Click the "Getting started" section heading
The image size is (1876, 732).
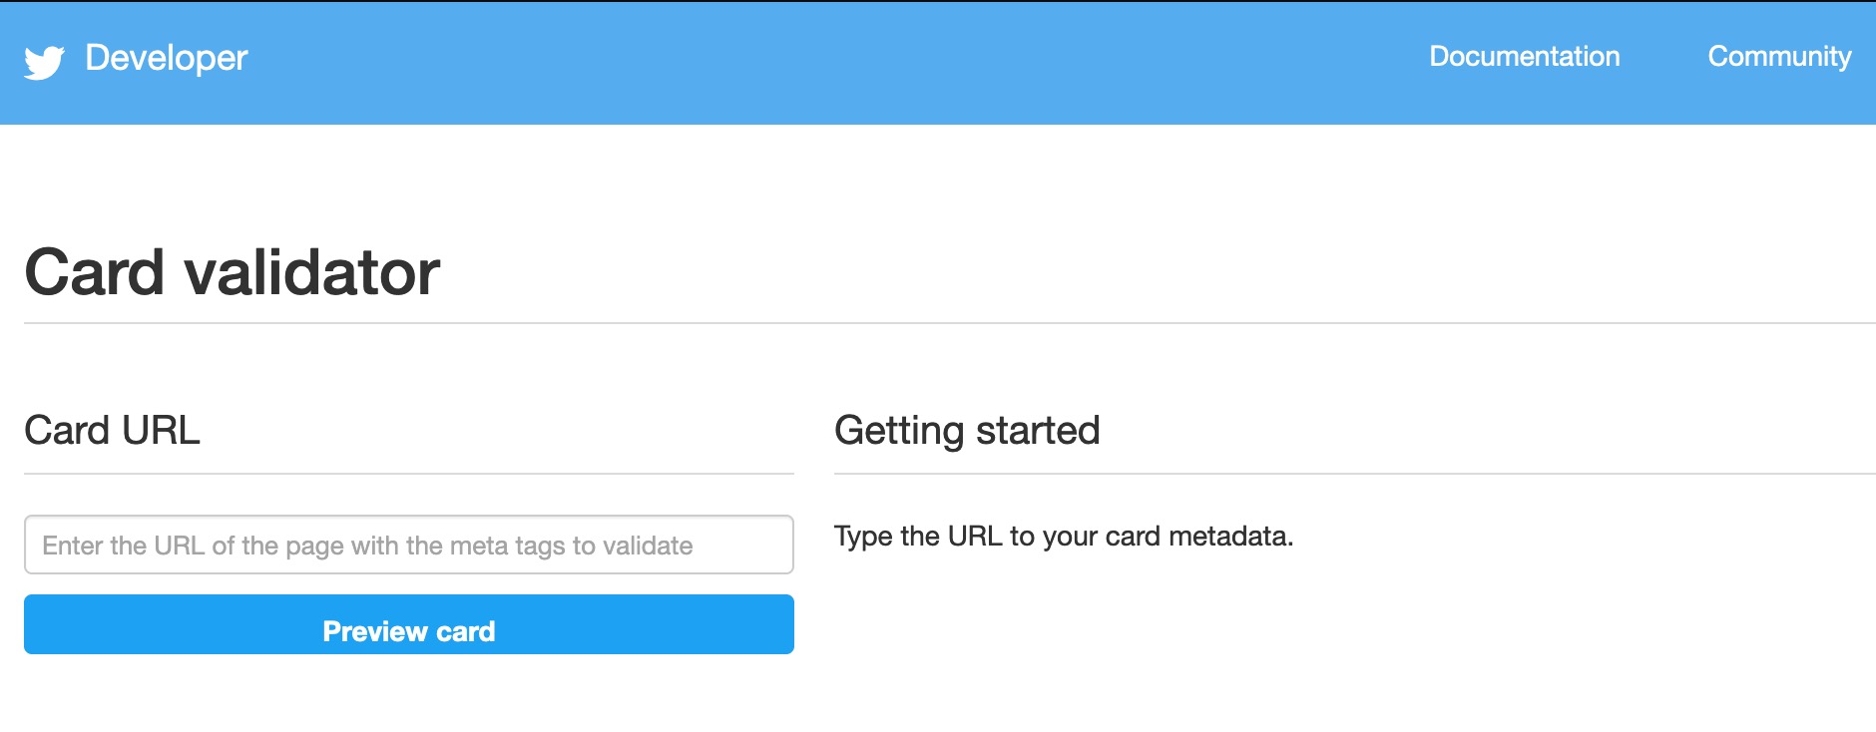coord(966,431)
